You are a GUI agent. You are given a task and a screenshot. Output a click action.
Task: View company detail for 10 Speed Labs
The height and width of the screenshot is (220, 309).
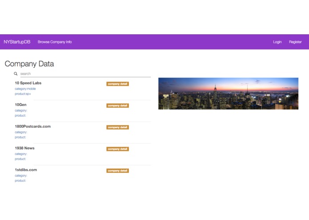click(x=118, y=84)
